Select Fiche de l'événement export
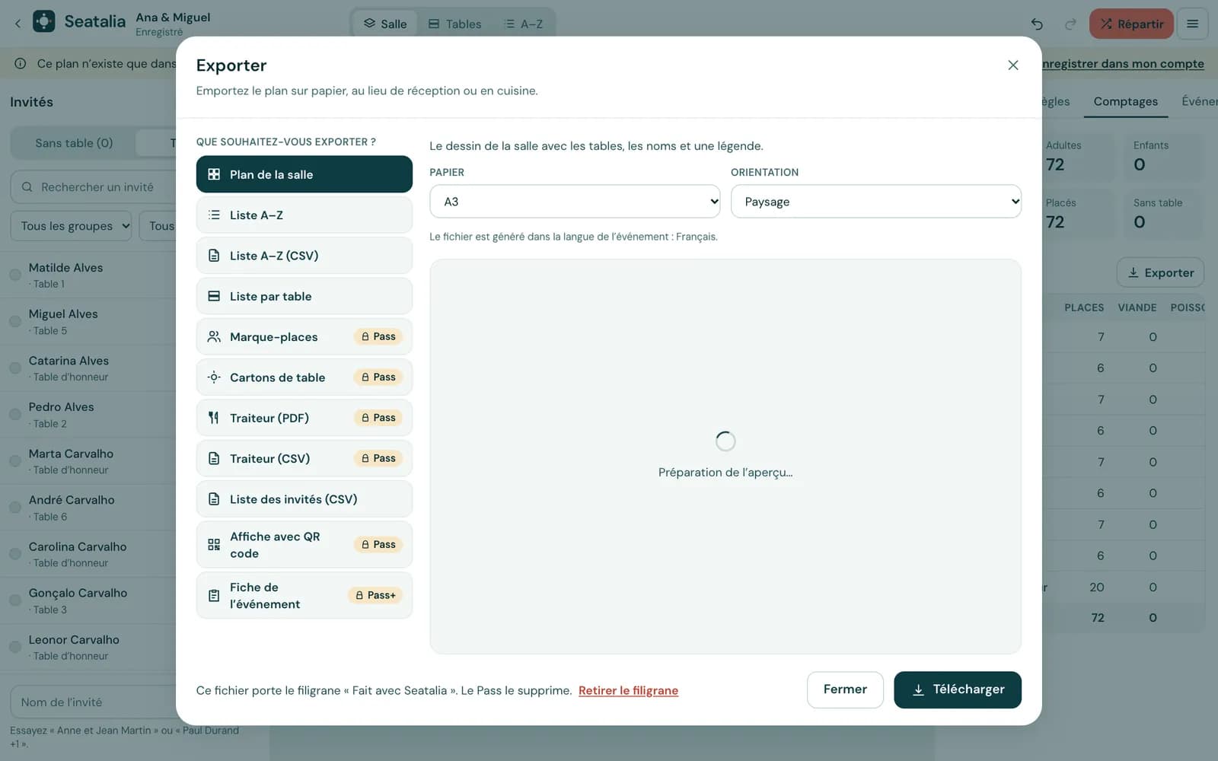 pos(304,595)
